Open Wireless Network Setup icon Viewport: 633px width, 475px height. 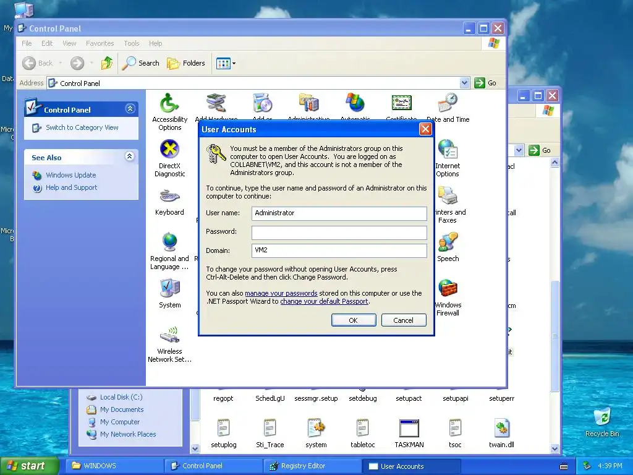(x=169, y=344)
